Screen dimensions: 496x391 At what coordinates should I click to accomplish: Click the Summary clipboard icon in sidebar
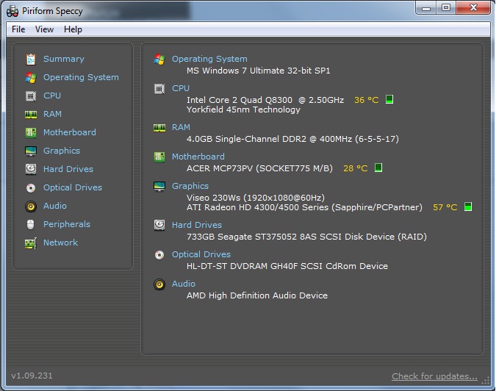pyautogui.click(x=31, y=59)
